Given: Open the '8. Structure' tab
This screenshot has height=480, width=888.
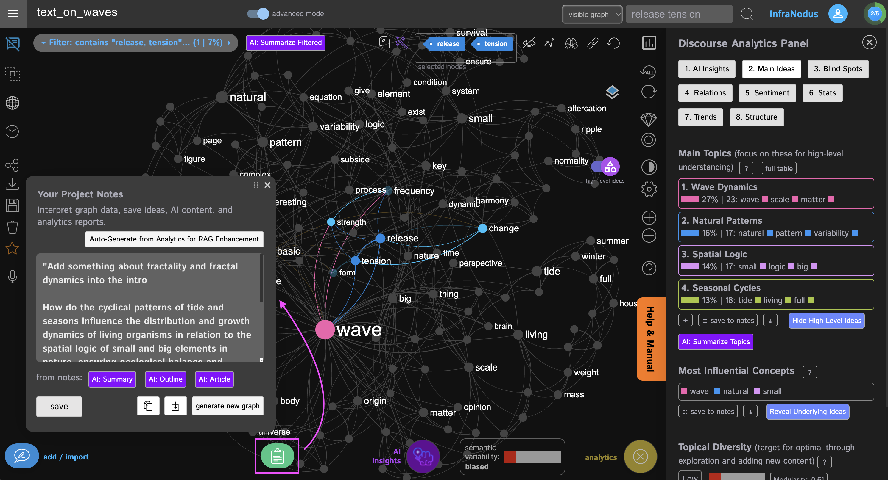Looking at the screenshot, I should point(756,117).
